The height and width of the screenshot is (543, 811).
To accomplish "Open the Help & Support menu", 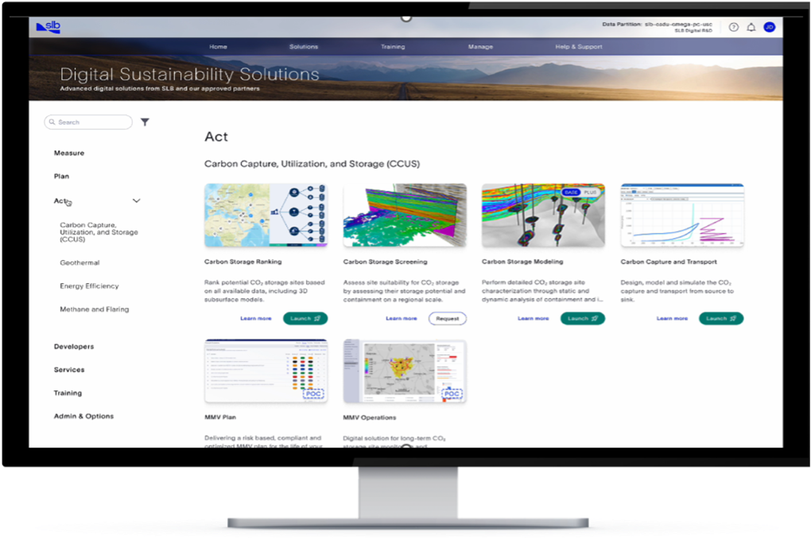I will 579,47.
